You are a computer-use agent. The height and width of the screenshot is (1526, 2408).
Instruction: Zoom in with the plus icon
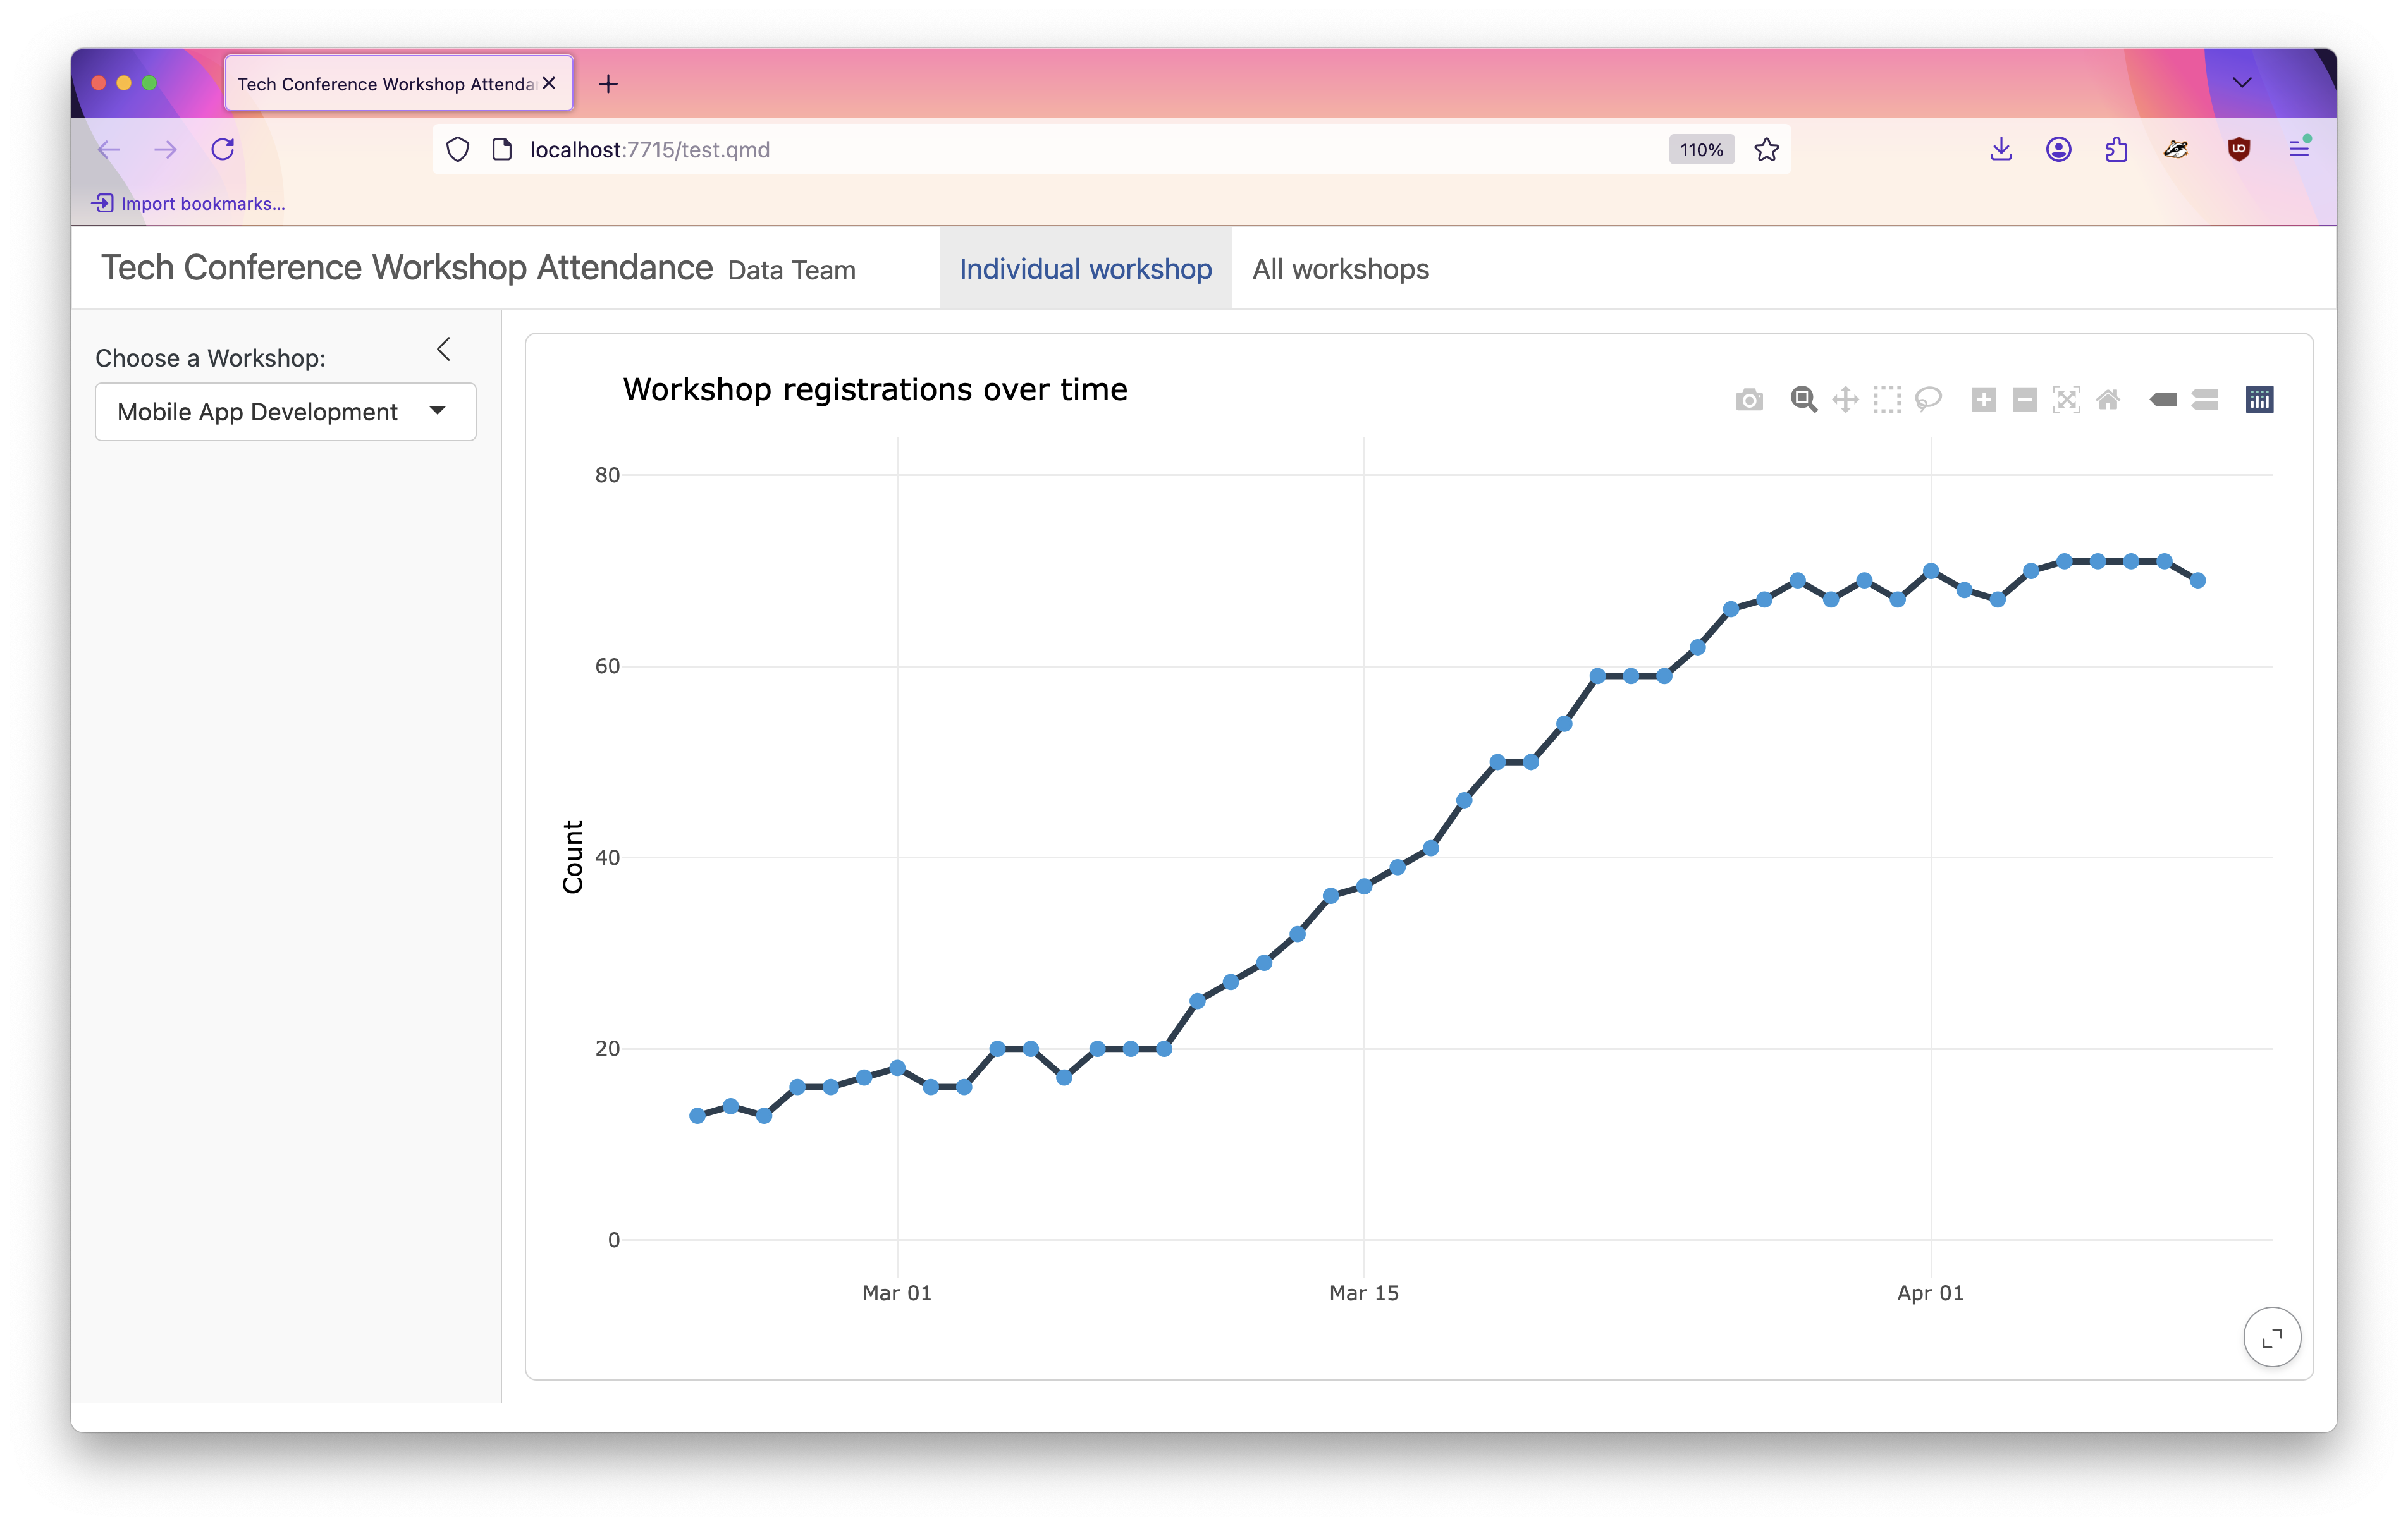(1984, 400)
